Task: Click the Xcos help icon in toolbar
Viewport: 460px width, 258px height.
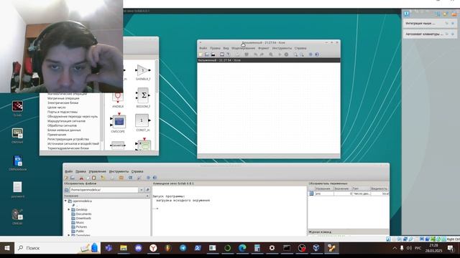Action: (317, 54)
